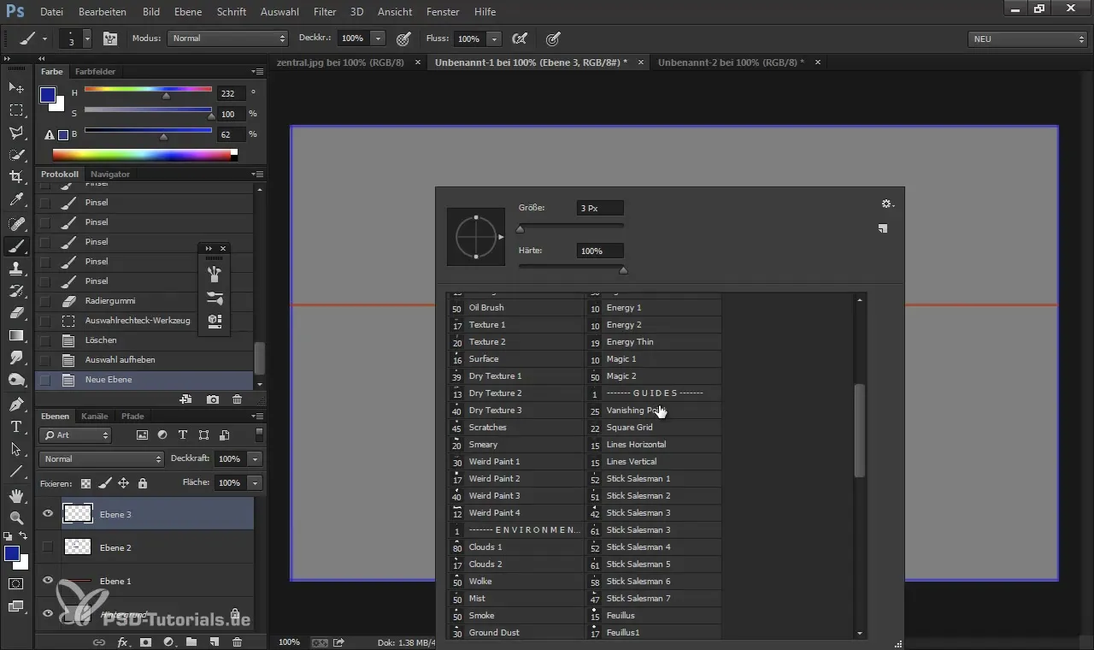Delete current state in Protokoll panel
Screen dimensions: 1094x650
238,399
